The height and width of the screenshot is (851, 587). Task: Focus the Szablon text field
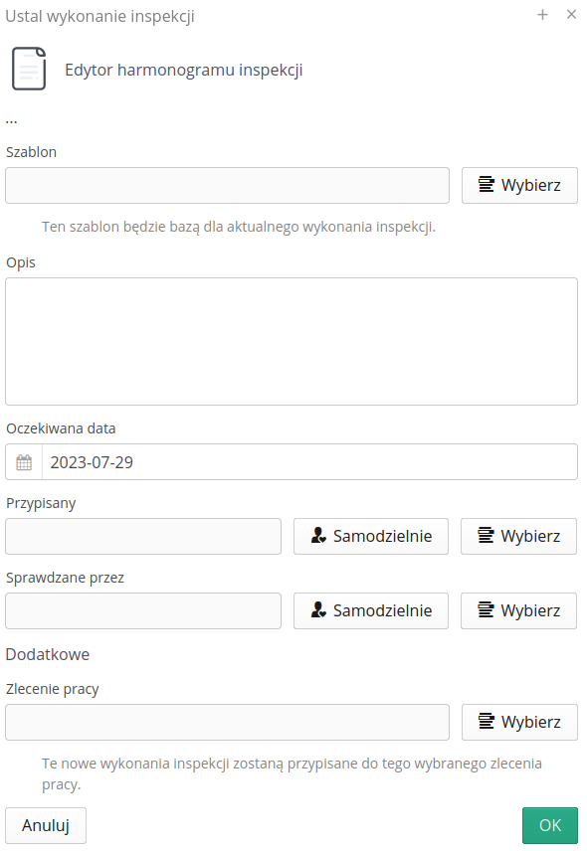coord(227,185)
